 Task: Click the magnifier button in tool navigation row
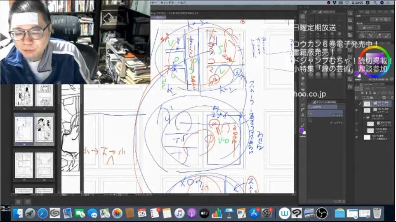362,35
